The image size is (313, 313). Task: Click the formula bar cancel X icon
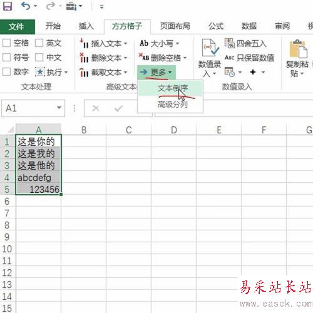96,108
